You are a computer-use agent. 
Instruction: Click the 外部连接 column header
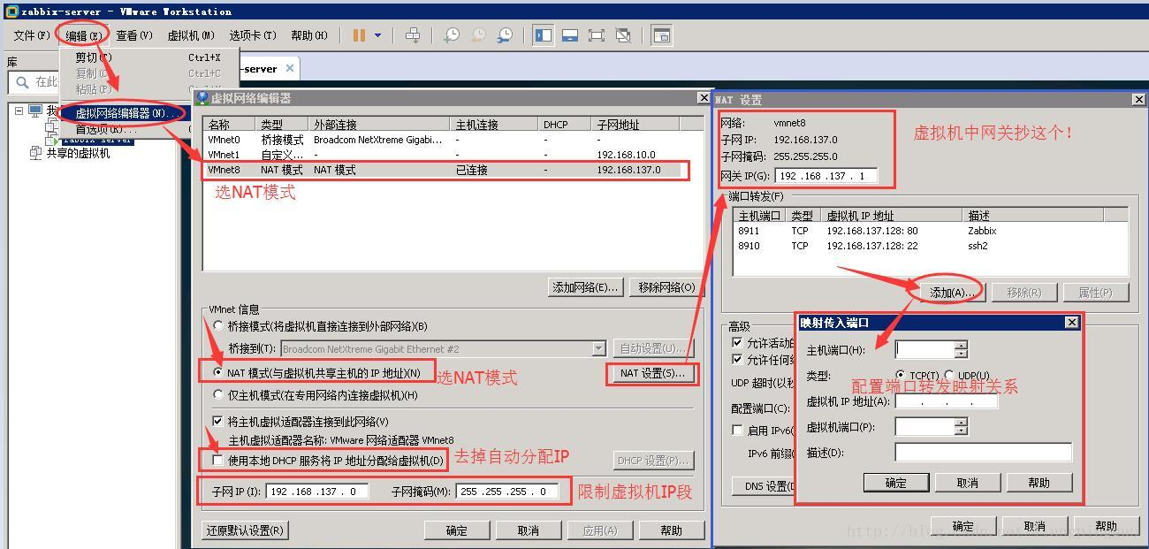[x=379, y=125]
